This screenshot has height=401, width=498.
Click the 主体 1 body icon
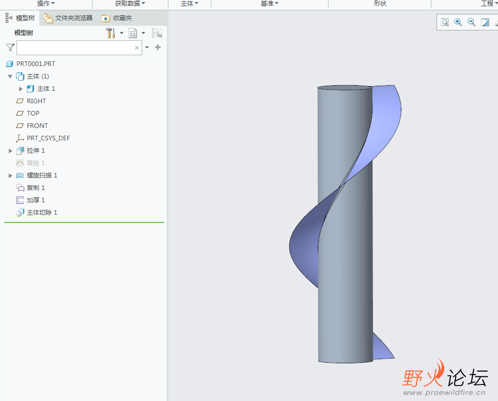[30, 89]
